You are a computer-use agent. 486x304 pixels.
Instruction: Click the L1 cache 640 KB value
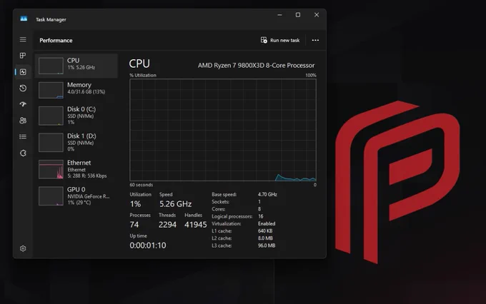[x=265, y=231]
